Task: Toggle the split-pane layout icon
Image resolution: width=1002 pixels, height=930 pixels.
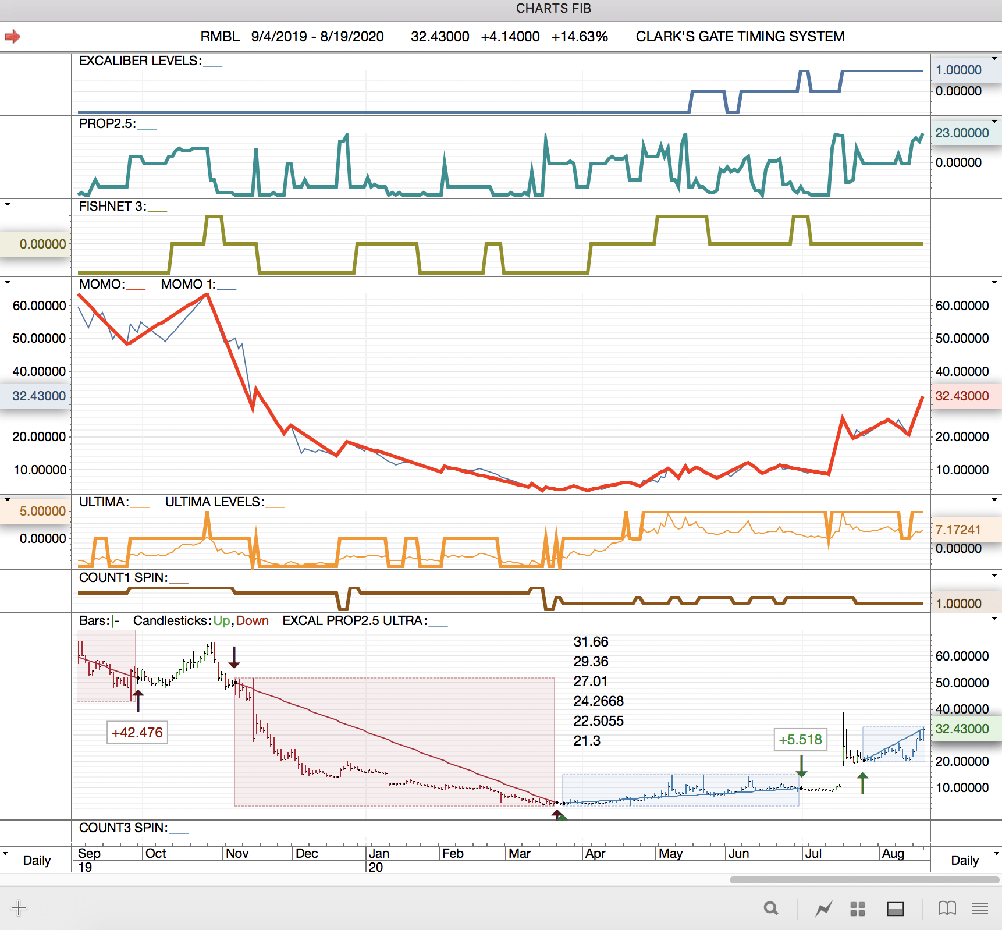Action: pos(895,908)
